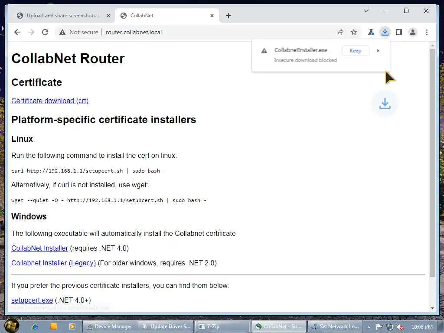444x333 pixels.
Task: Close the Upload and share screenshots tab
Action: 108,16
